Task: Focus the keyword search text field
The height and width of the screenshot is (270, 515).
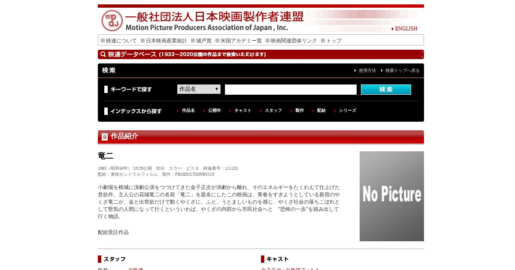Action: (291, 90)
